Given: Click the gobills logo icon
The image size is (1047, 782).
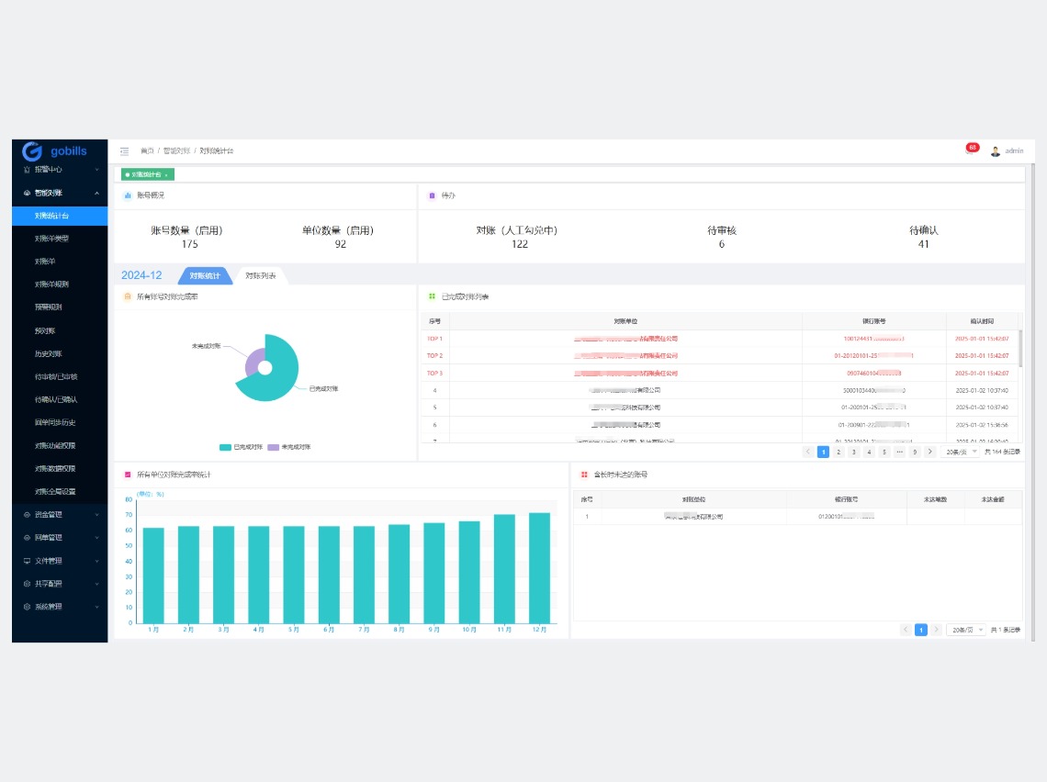Looking at the screenshot, I should [32, 151].
